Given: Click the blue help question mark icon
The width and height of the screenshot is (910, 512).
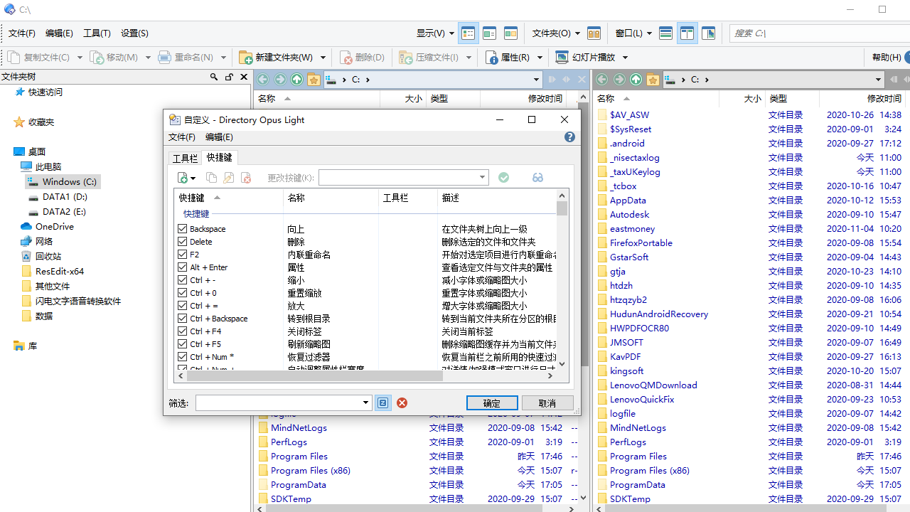Looking at the screenshot, I should 569,137.
